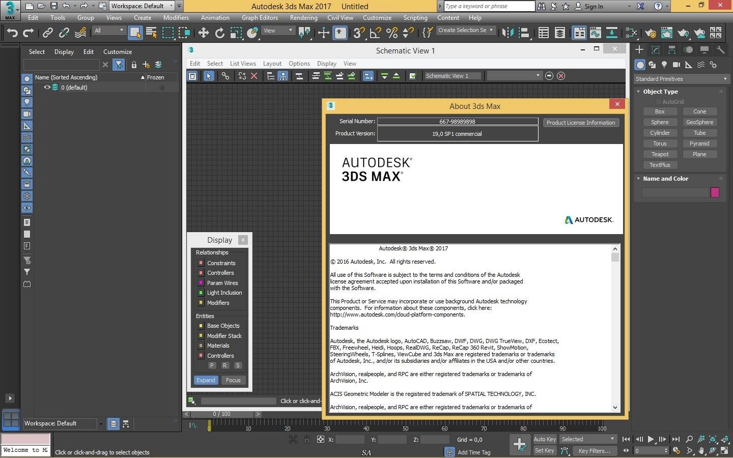Open the Rendering menu
The image size is (733, 458).
pyautogui.click(x=304, y=18)
